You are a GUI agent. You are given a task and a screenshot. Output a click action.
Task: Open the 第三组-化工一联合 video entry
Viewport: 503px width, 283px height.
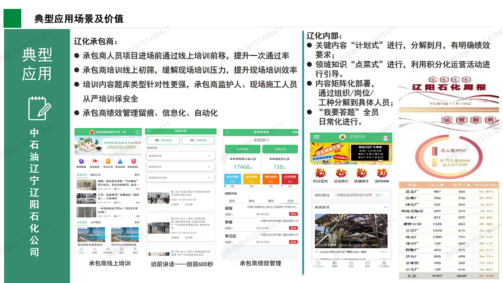pos(180,229)
